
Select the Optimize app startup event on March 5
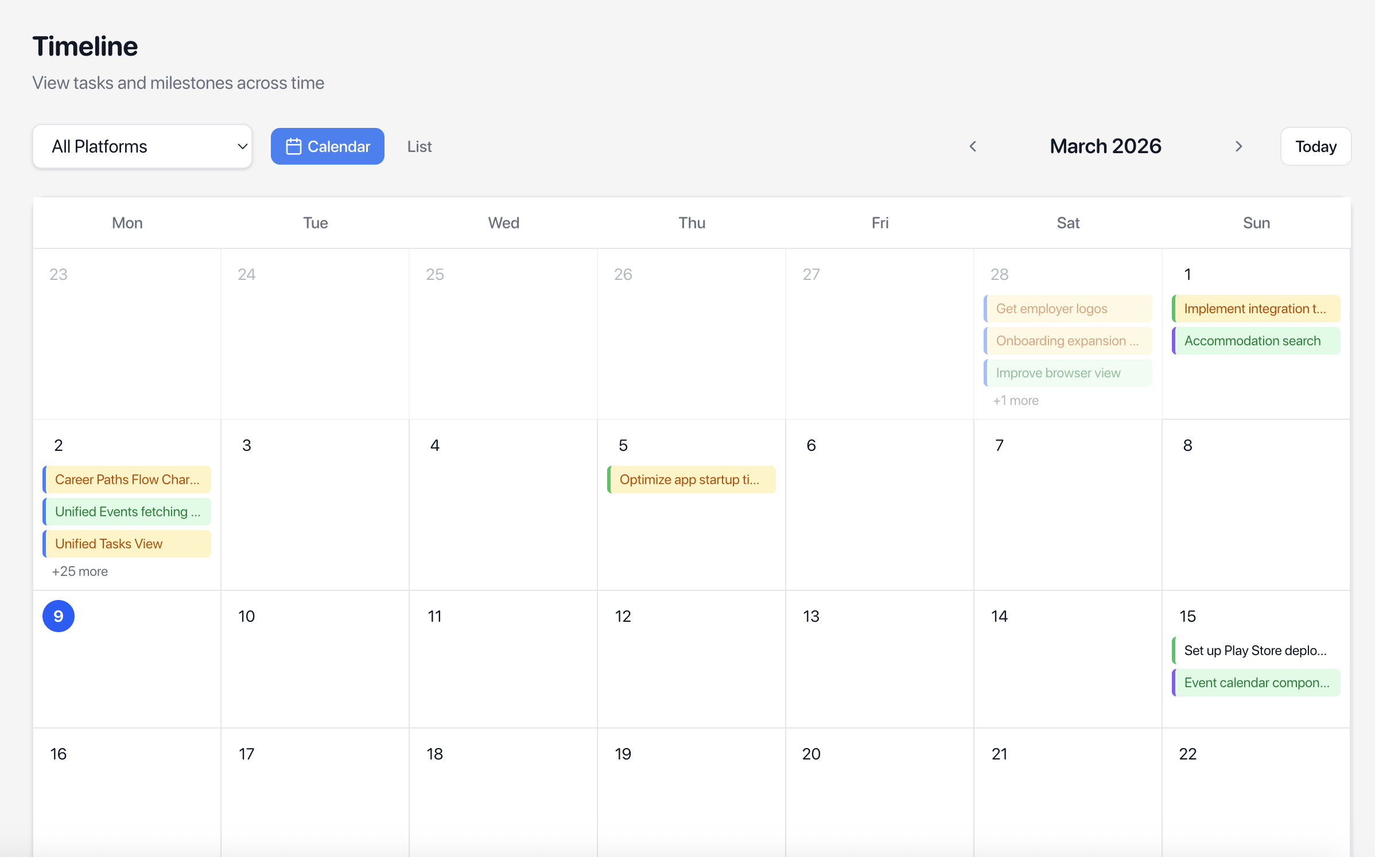690,480
